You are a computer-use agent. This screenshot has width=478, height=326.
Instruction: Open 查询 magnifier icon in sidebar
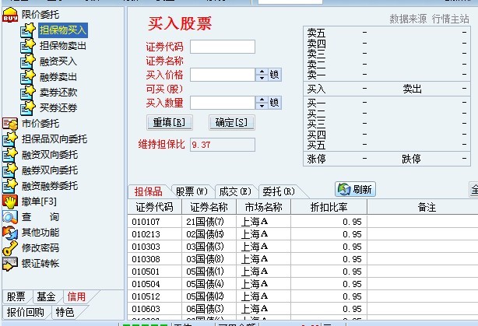tap(9, 217)
